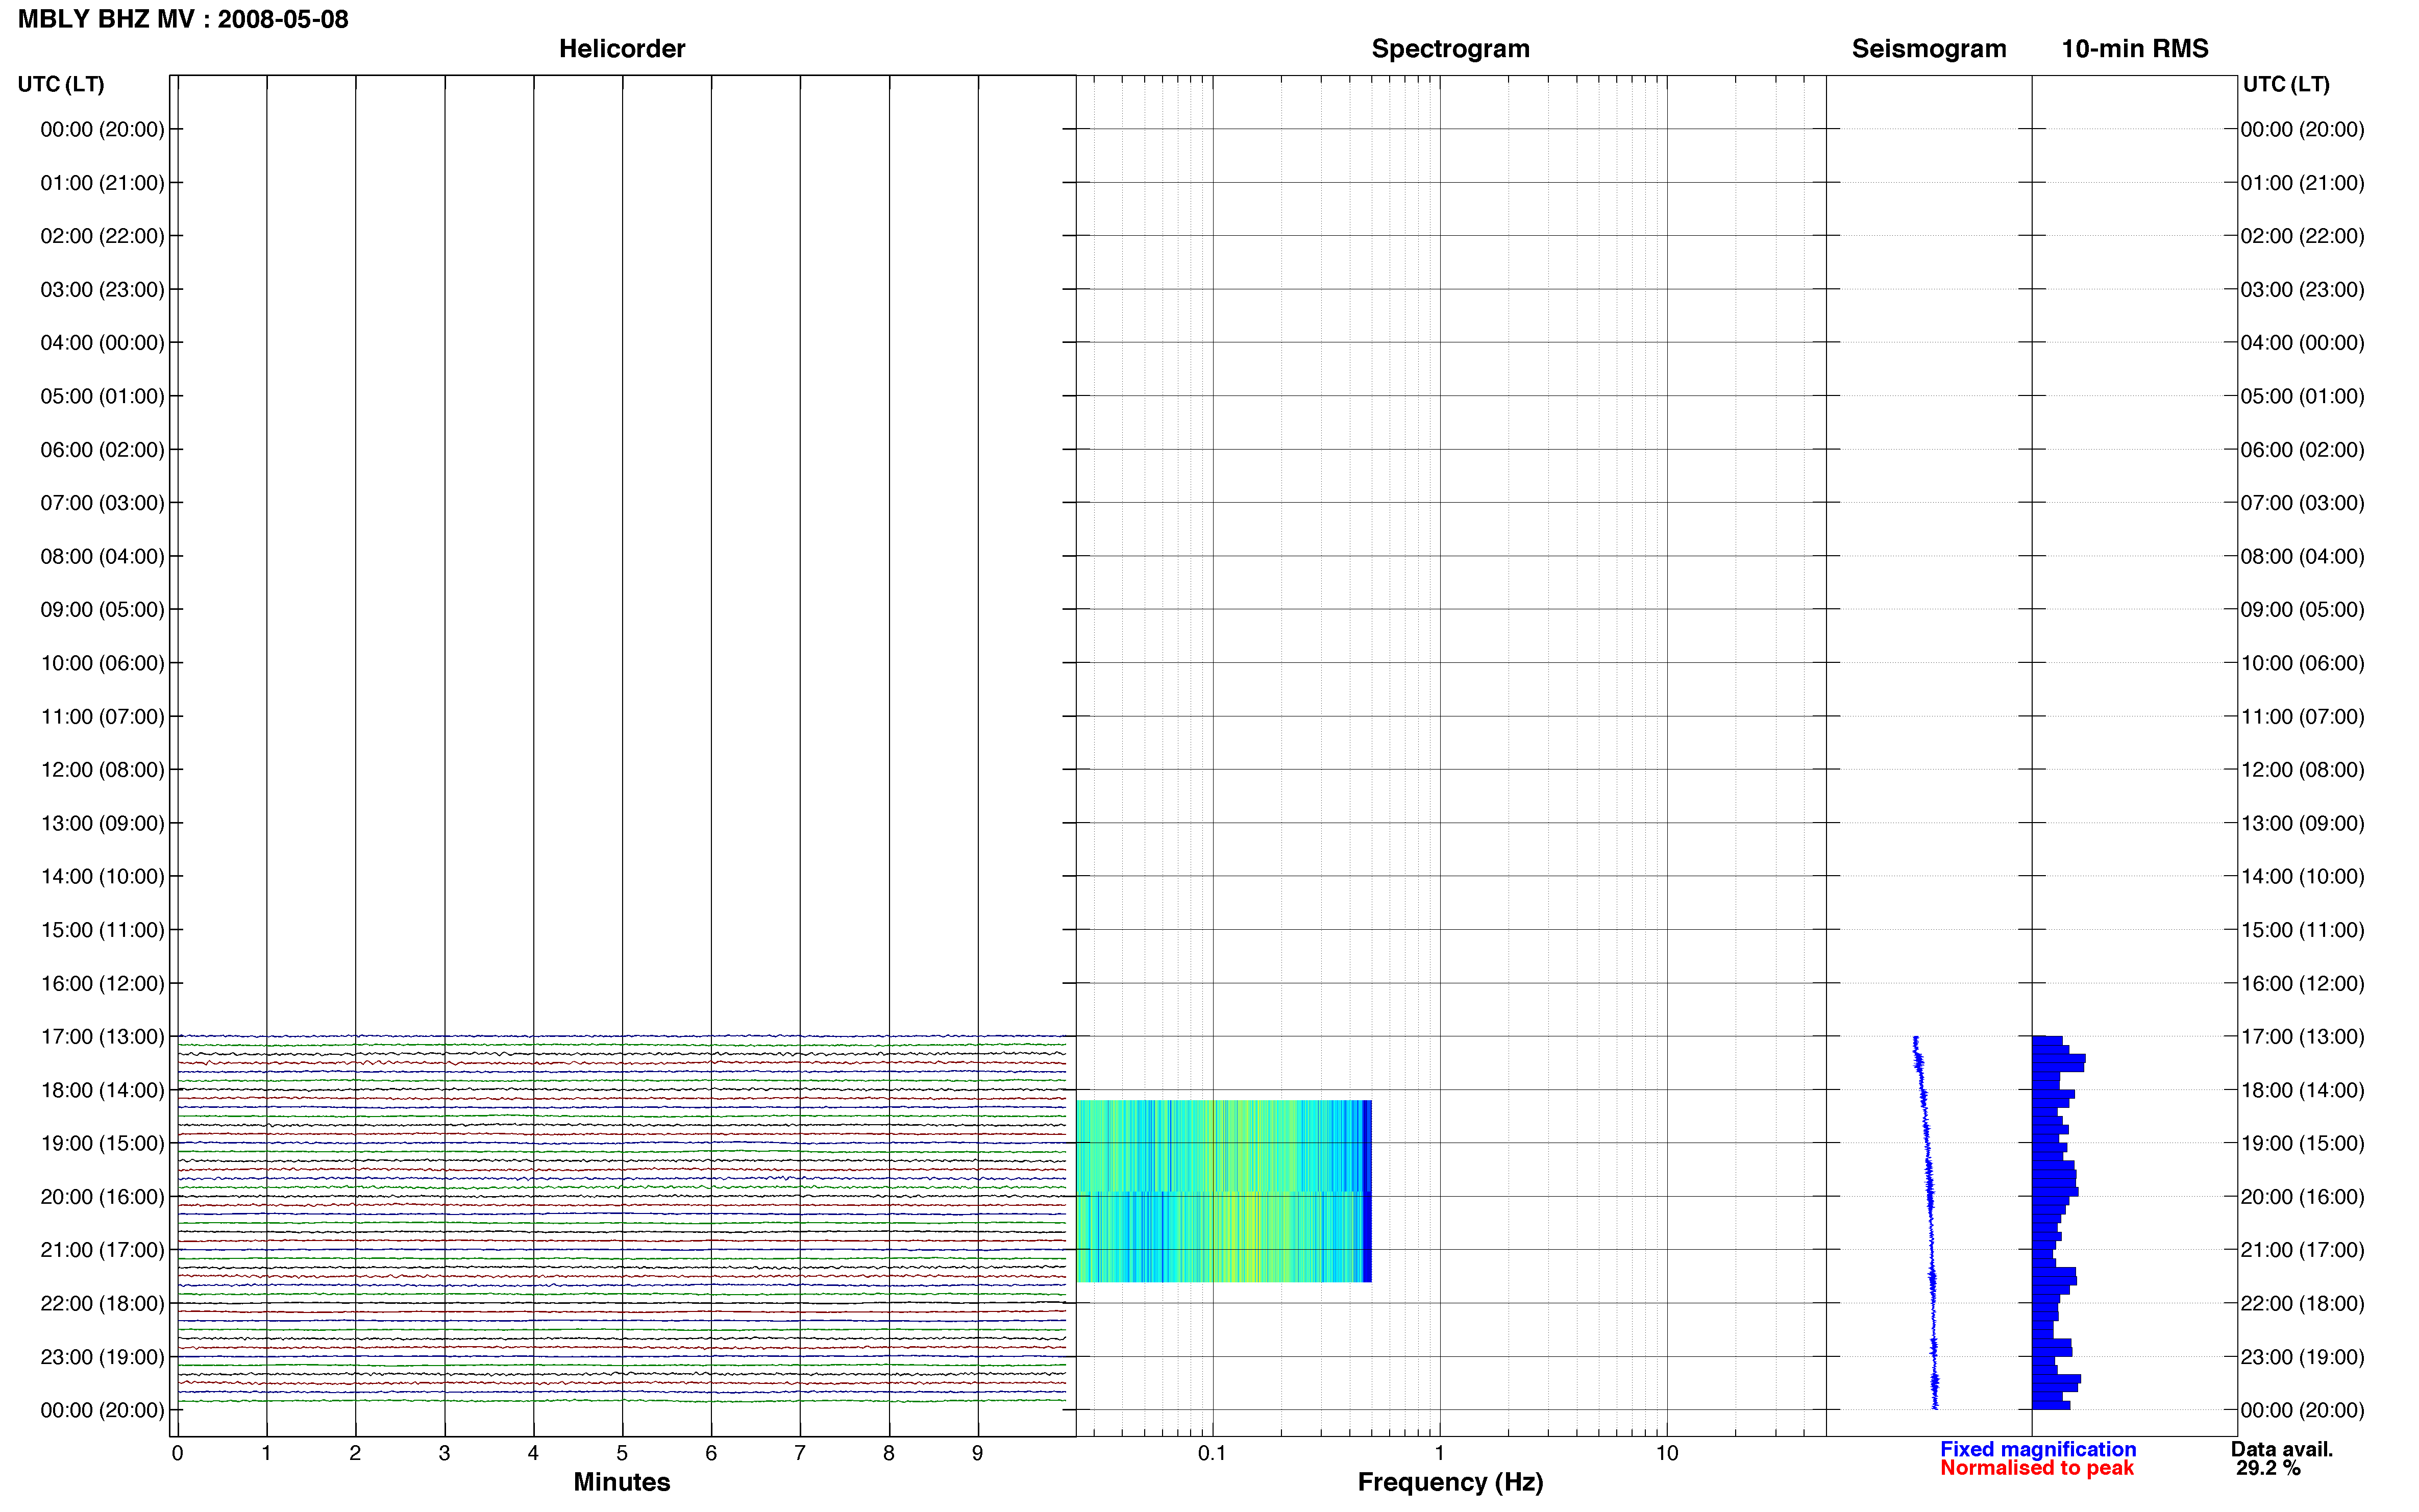Click right axis label 23:00 (19:00)
Screen dimensions: 2419x1512
pos(2302,1357)
